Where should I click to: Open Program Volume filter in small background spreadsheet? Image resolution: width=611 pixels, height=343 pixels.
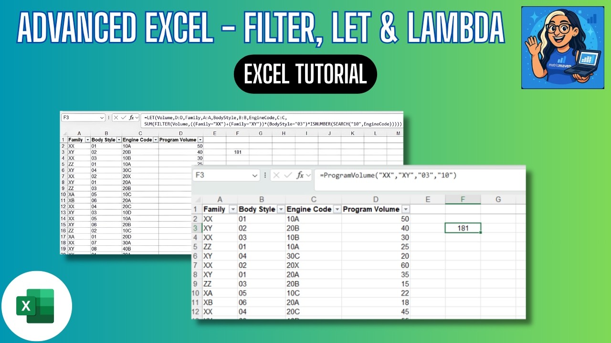[200, 140]
